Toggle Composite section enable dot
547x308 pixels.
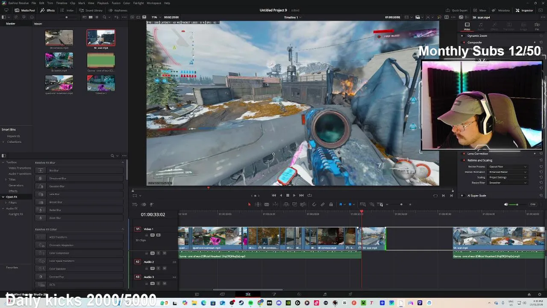[463, 42]
